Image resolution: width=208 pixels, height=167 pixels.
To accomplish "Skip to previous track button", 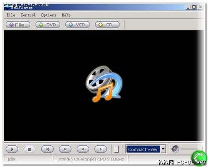I will click(47, 149).
